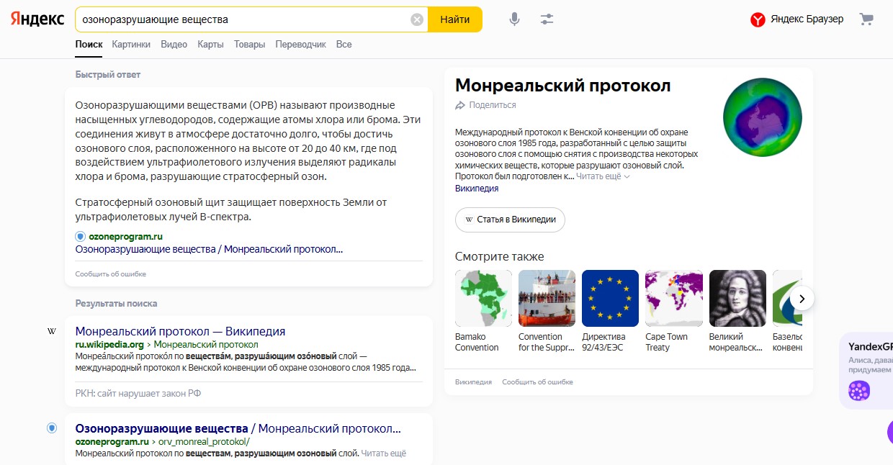This screenshot has width=893, height=465.
Task: Click Википедия footer link in knowledge panel
Action: pos(473,382)
